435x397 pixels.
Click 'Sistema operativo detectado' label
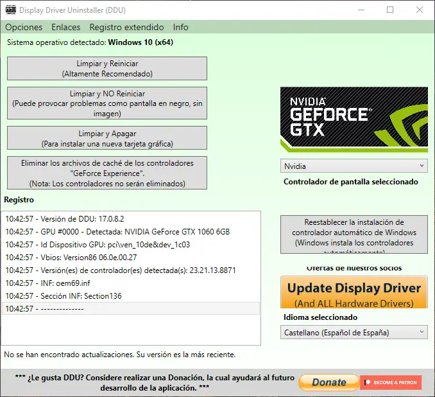(56, 42)
